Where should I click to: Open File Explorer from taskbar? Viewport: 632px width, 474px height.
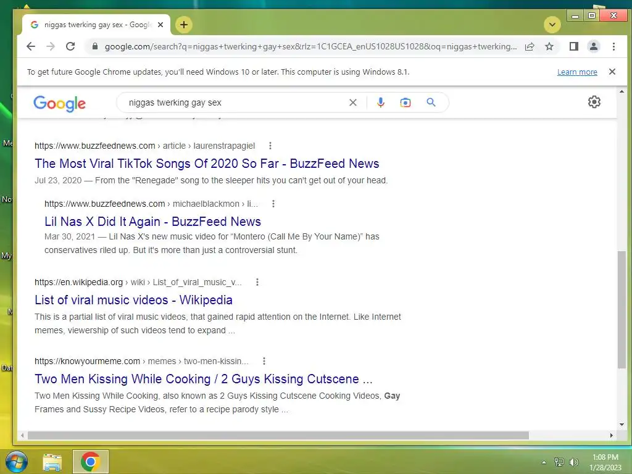click(x=52, y=462)
